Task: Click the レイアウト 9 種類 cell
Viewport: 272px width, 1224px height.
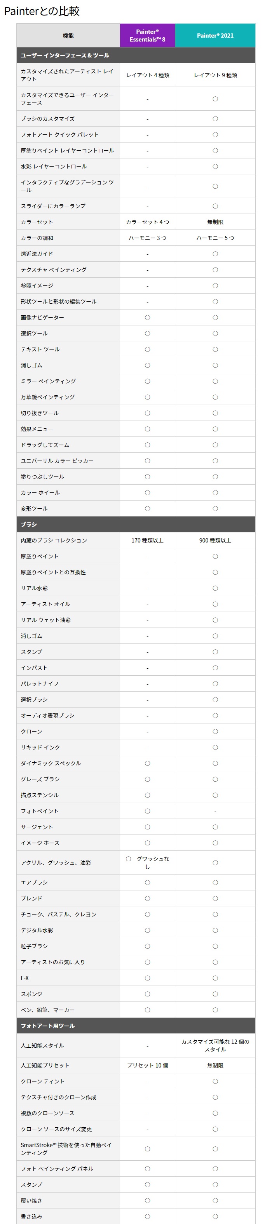Action: (x=215, y=75)
